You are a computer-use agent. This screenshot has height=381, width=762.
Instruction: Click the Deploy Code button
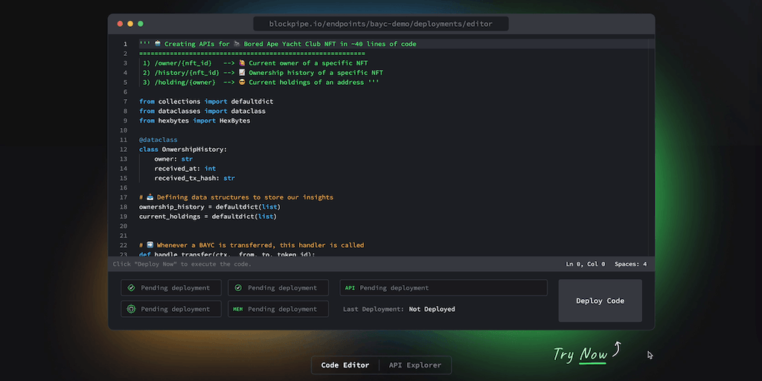tap(600, 301)
